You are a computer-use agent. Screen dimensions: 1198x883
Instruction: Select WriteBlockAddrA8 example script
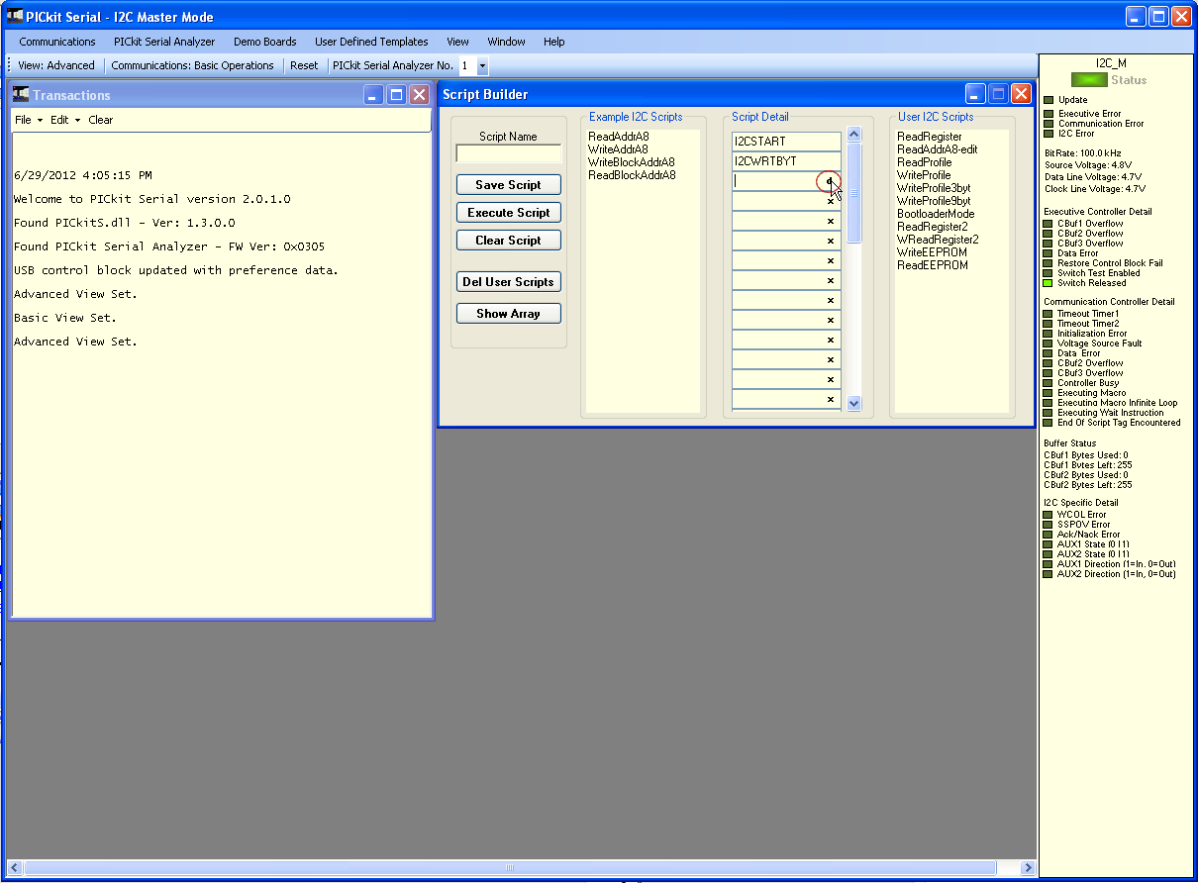point(632,162)
